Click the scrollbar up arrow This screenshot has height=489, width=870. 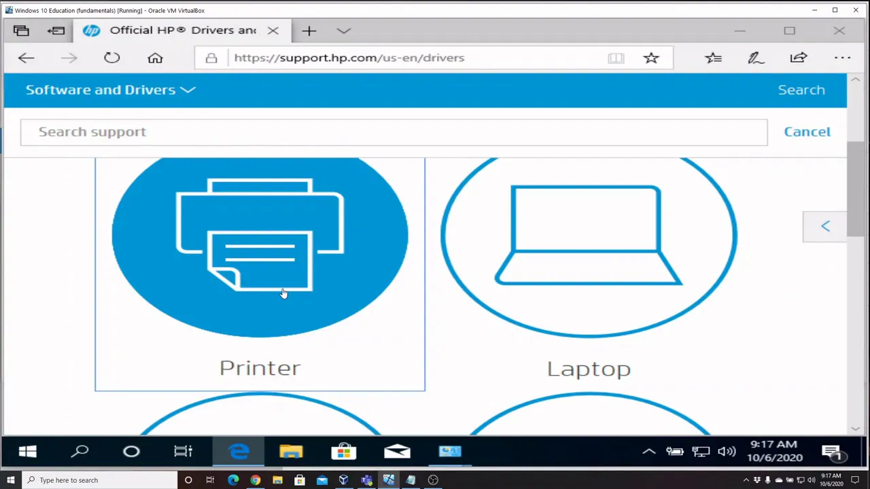(x=855, y=80)
